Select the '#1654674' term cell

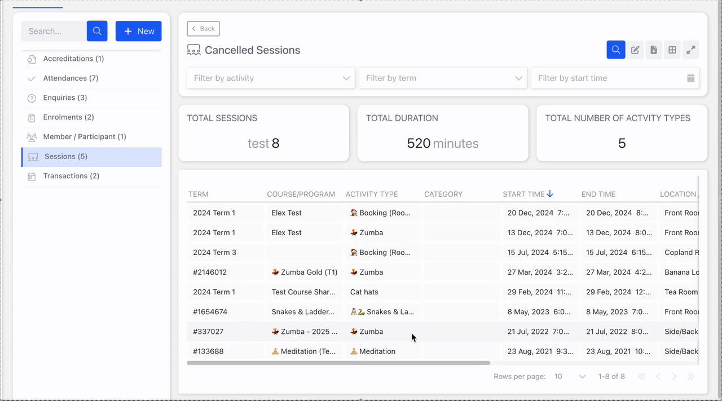pos(225,312)
